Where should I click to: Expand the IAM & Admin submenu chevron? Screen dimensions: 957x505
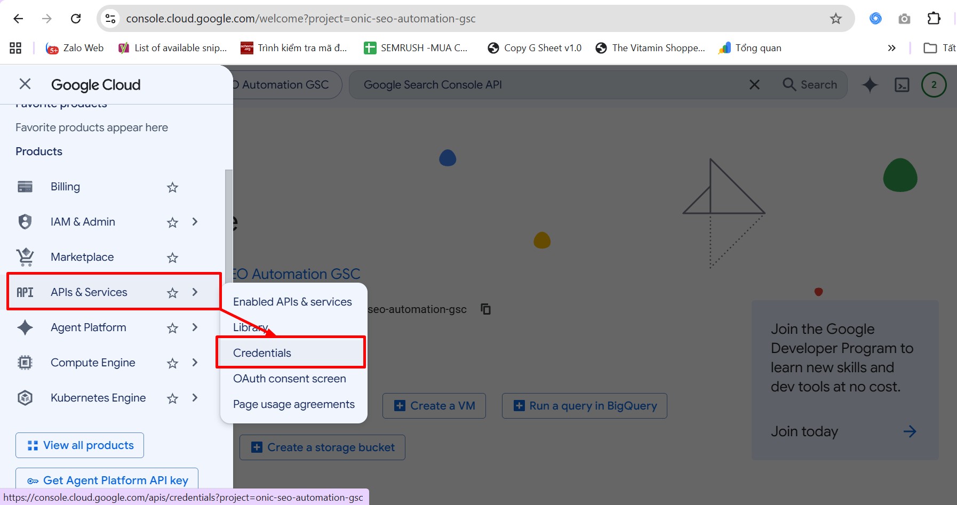pyautogui.click(x=195, y=222)
